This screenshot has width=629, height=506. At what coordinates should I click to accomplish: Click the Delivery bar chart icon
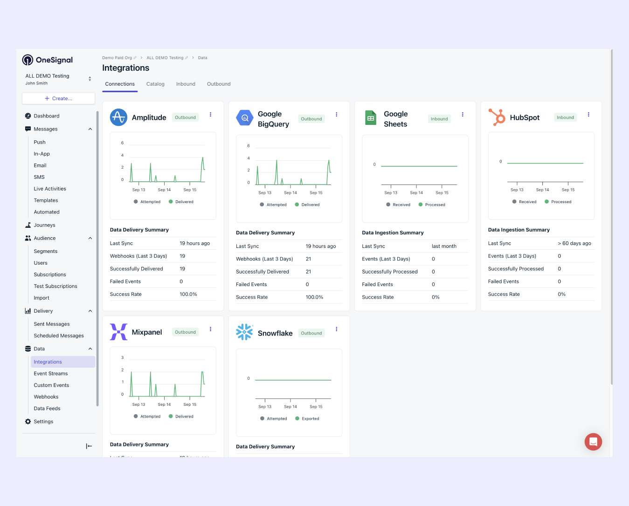point(28,311)
